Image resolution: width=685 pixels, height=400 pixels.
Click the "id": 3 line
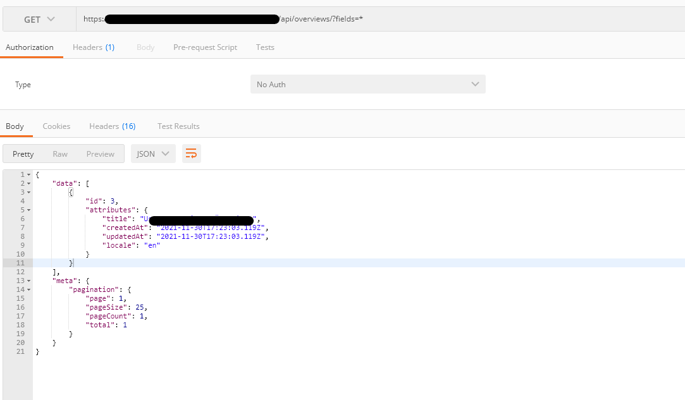(x=102, y=201)
